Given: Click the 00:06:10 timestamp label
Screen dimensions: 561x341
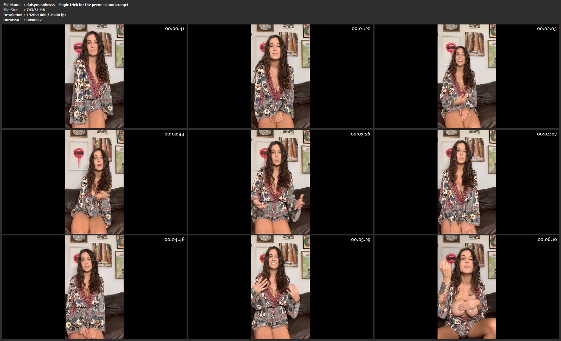Looking at the screenshot, I should 547,240.
